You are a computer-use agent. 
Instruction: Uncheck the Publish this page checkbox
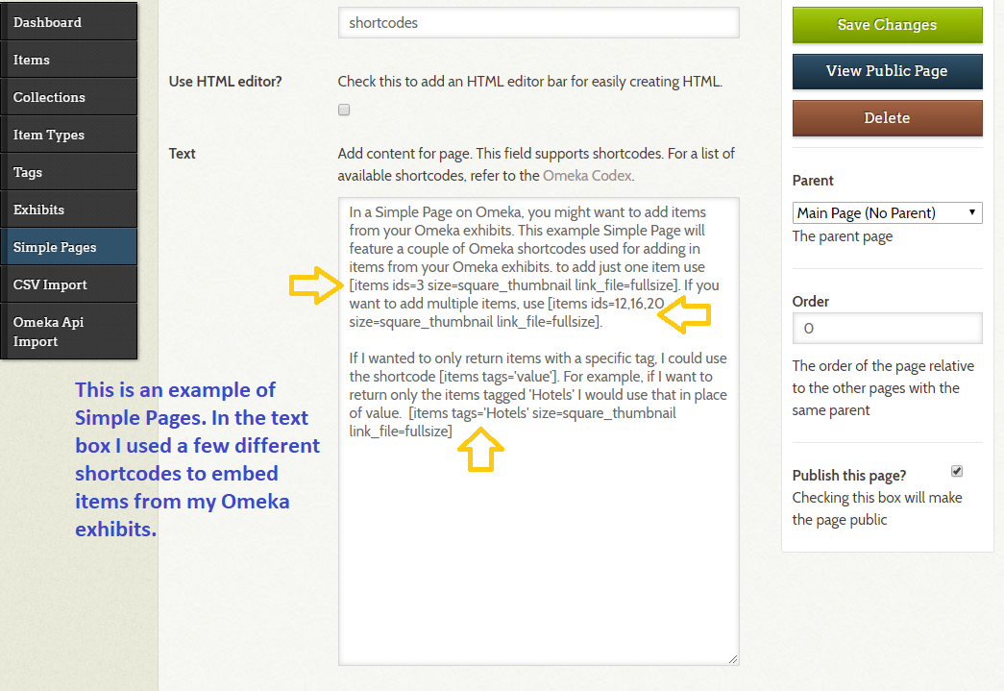click(x=957, y=471)
